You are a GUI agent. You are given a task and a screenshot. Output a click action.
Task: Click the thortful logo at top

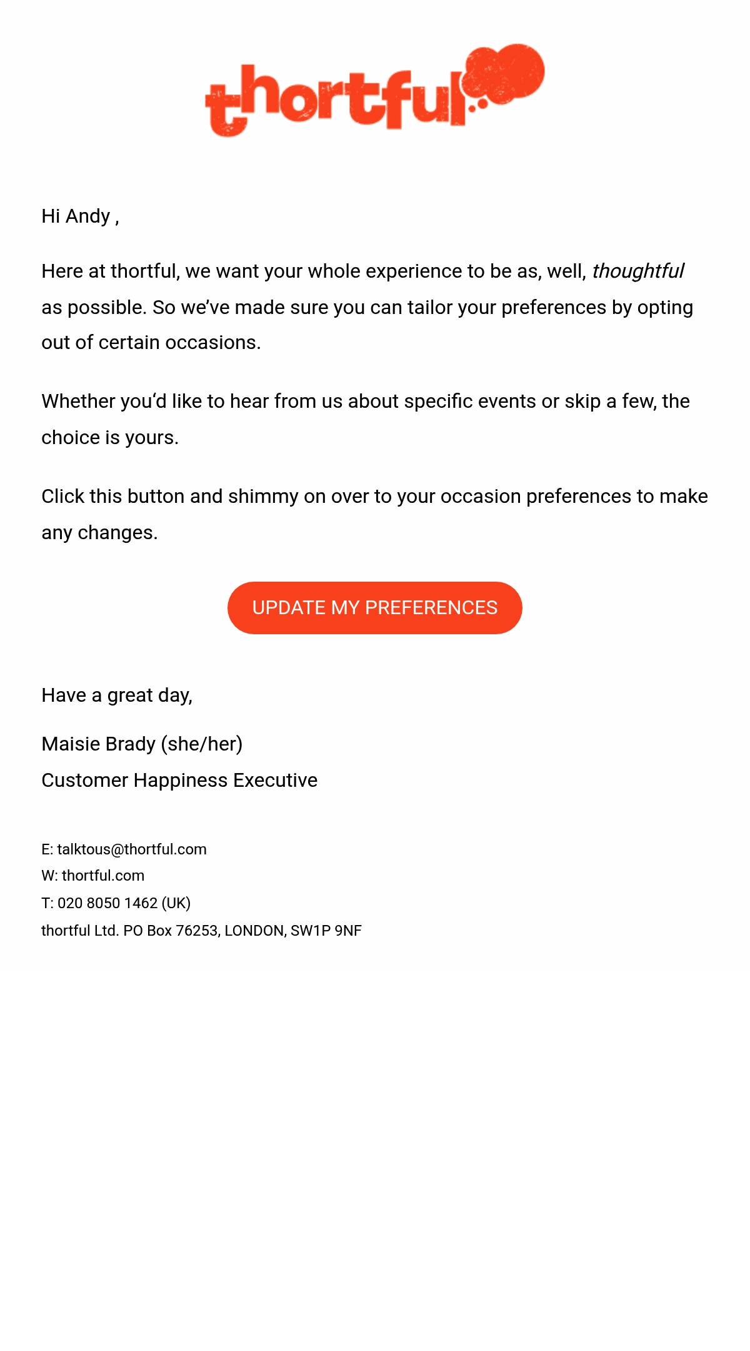coord(375,90)
